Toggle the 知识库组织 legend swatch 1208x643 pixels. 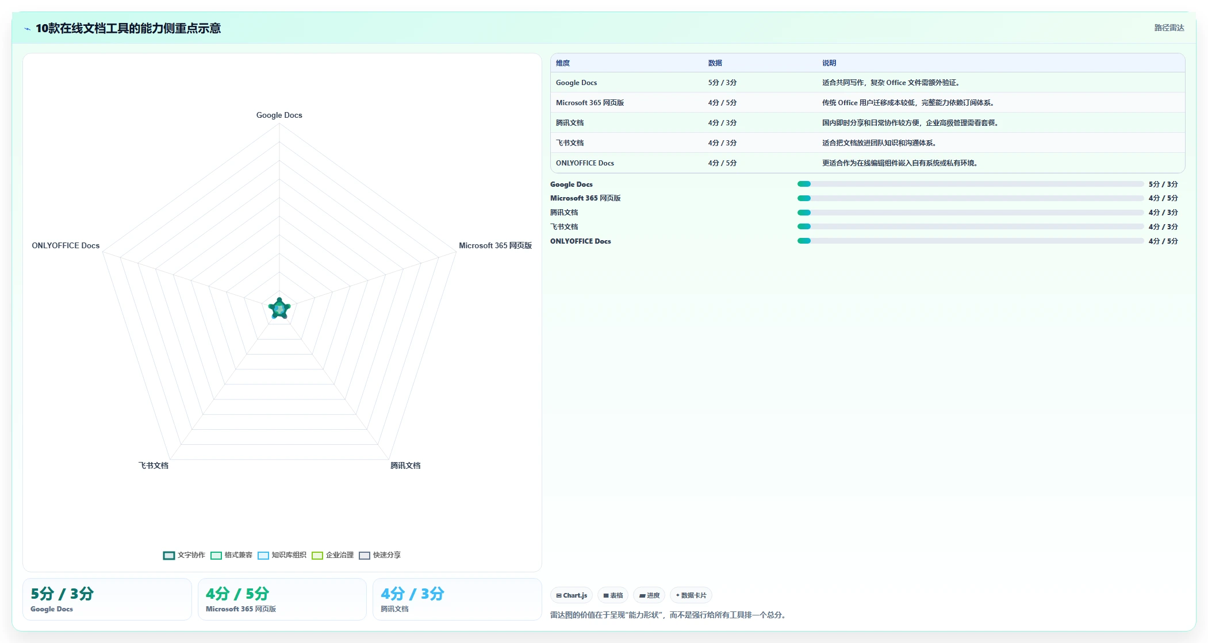[x=263, y=555]
